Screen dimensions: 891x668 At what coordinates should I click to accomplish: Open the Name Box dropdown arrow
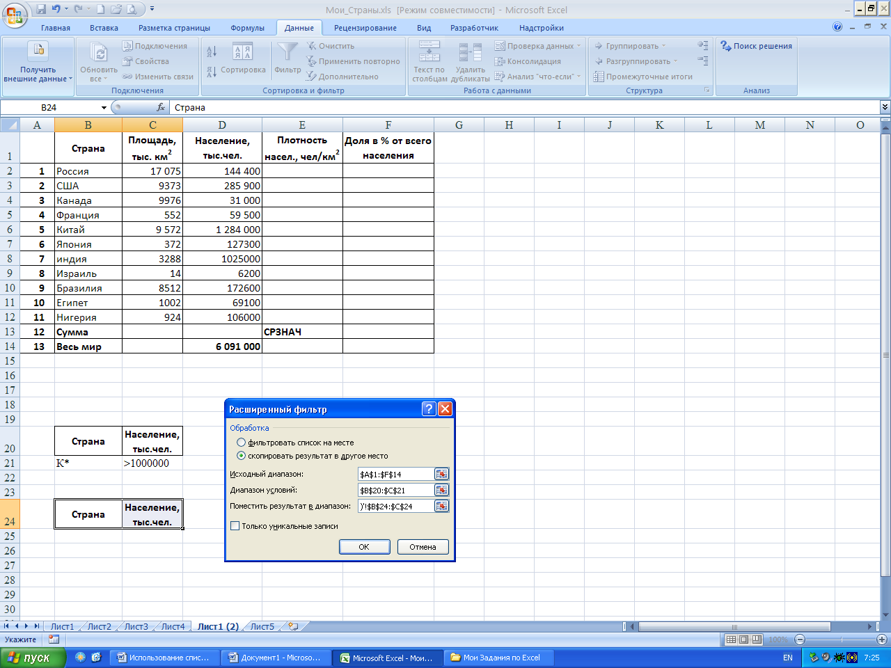[x=104, y=107]
